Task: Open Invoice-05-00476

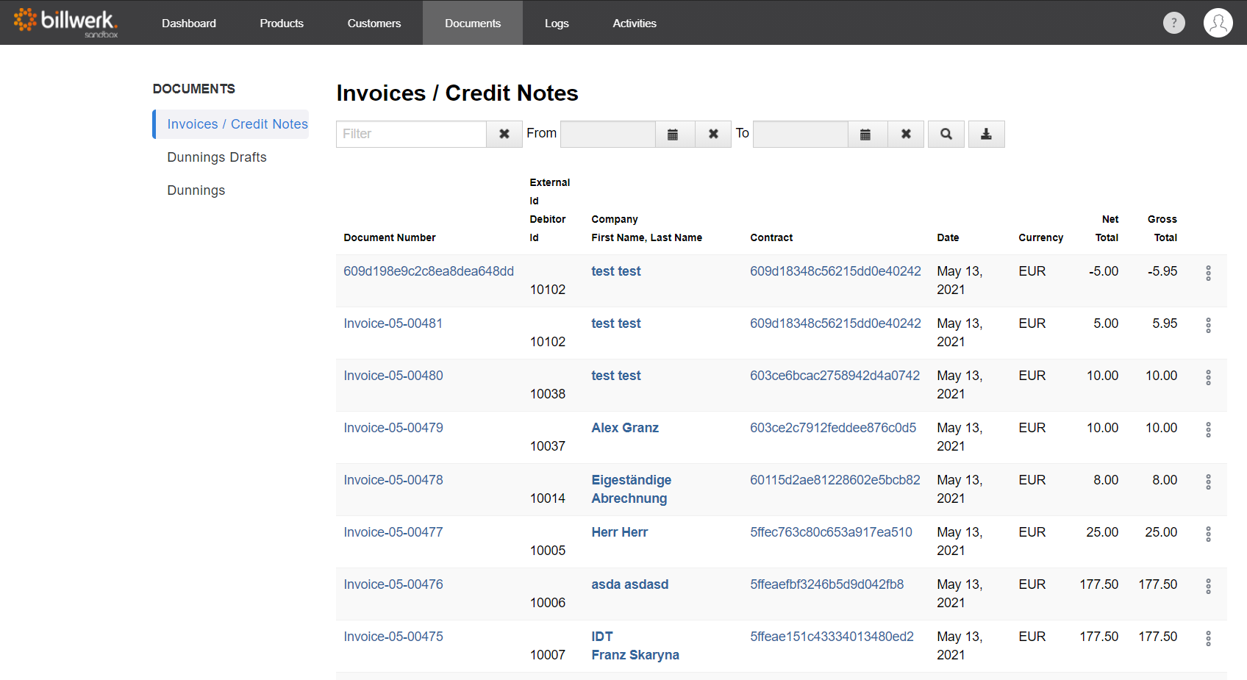Action: [x=393, y=584]
